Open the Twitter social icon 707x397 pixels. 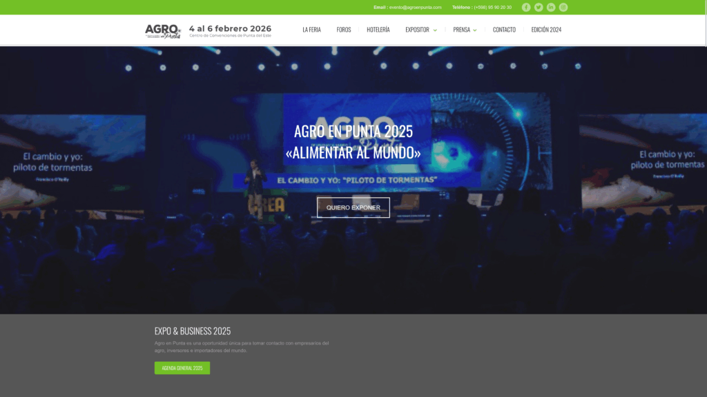coord(539,7)
